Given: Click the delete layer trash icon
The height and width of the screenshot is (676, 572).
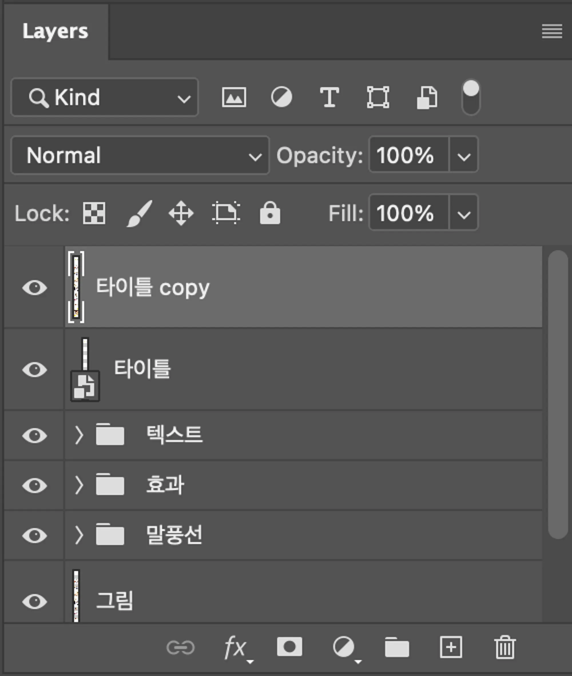Looking at the screenshot, I should click(x=505, y=647).
